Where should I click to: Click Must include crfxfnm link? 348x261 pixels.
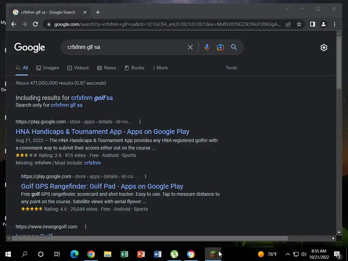tap(92, 163)
